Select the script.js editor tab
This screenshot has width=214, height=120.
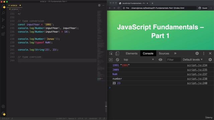(15, 5)
